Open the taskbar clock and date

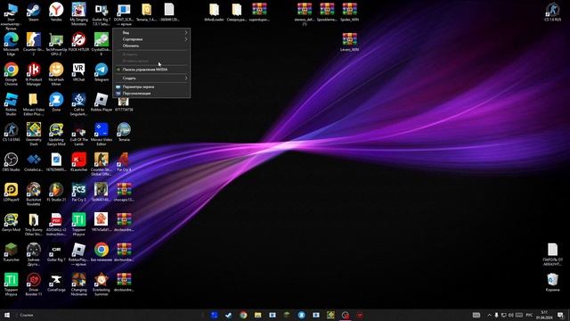point(544,315)
